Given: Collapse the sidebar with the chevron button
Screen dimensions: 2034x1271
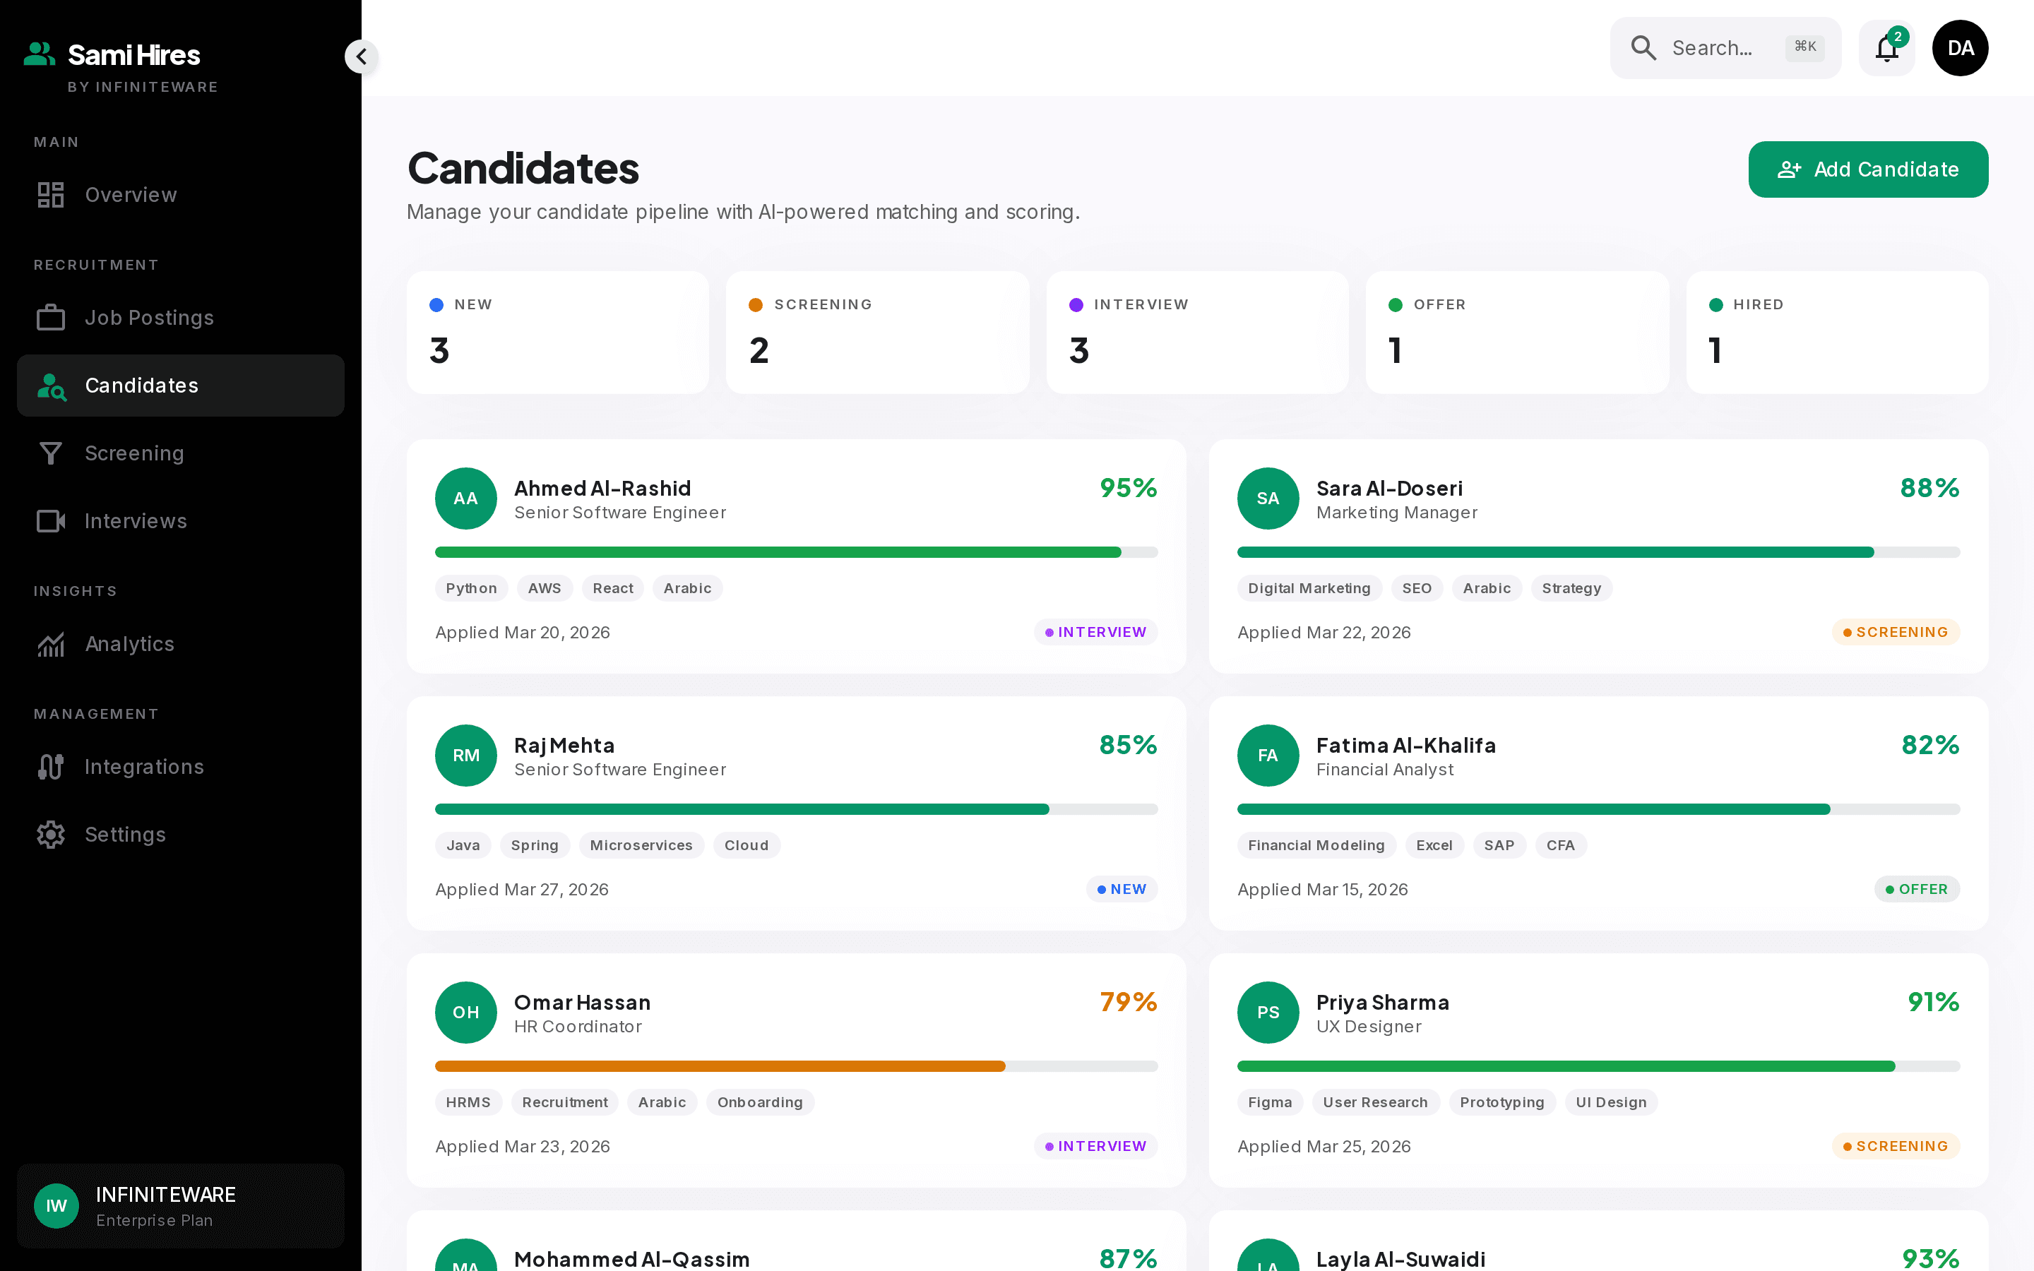Looking at the screenshot, I should 362,56.
